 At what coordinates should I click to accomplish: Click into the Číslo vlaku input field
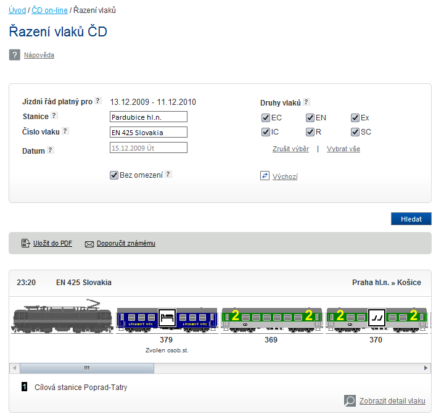point(148,132)
